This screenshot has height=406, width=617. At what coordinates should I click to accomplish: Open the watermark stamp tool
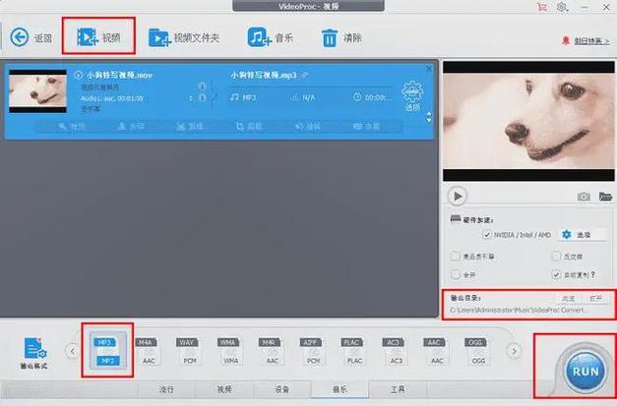pos(131,126)
